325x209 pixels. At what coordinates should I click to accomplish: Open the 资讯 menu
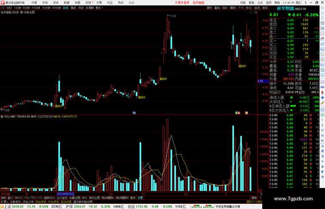coord(55,3)
